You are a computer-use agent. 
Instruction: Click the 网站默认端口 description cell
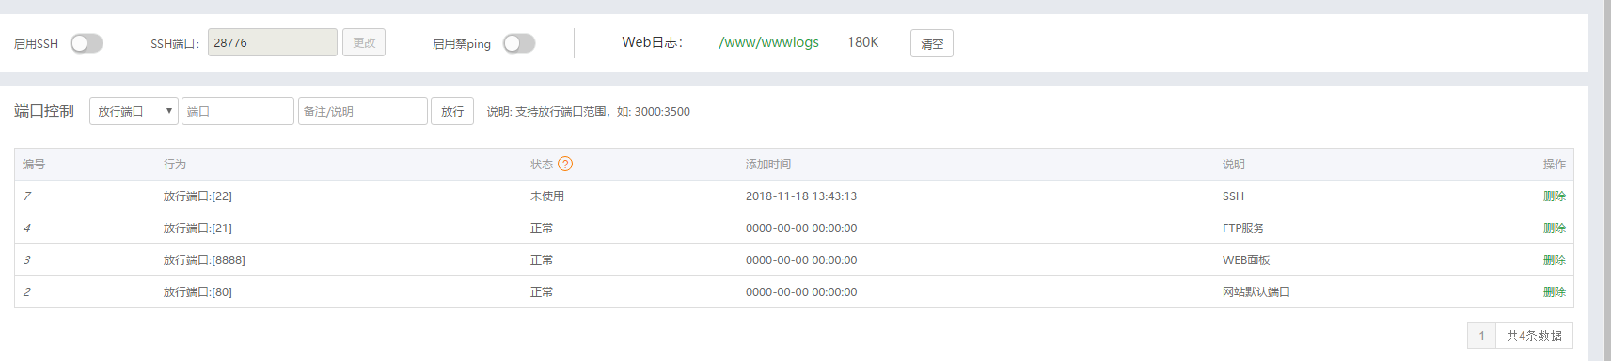tap(1256, 292)
